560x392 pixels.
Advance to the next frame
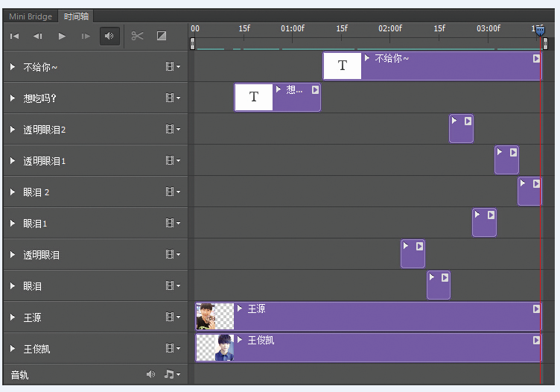[x=86, y=36]
